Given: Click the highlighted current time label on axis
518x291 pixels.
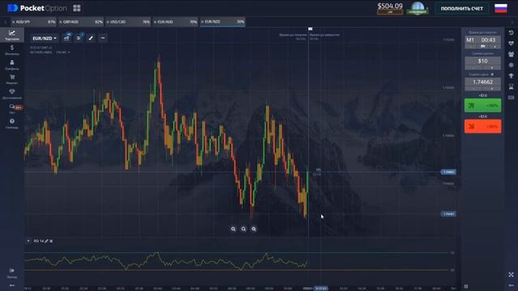Looking at the screenshot, I should [x=321, y=289].
